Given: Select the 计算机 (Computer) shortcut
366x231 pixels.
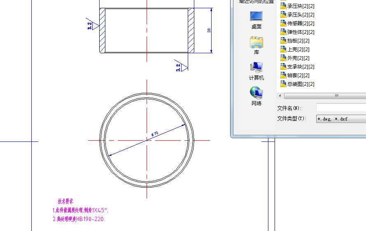Looking at the screenshot, I should pos(256,71).
